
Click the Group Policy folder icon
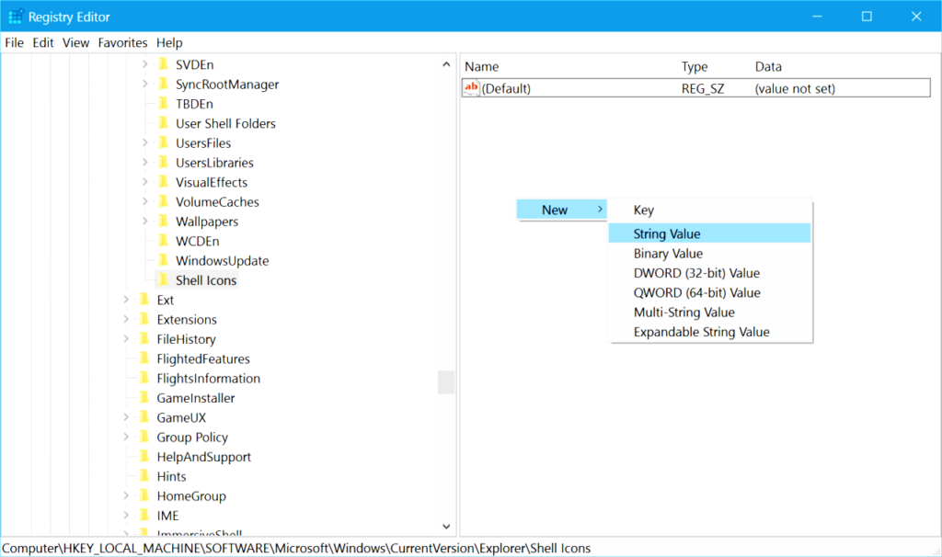(x=144, y=437)
